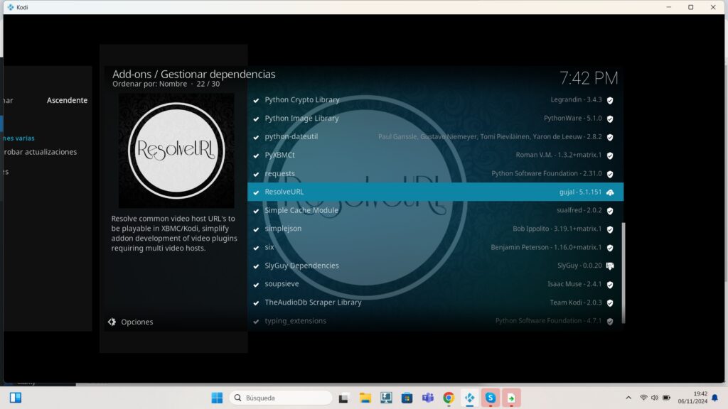Viewport: 728px width, 409px height.
Task: Toggle the Simple Cache Module checkmark
Action: (x=256, y=210)
